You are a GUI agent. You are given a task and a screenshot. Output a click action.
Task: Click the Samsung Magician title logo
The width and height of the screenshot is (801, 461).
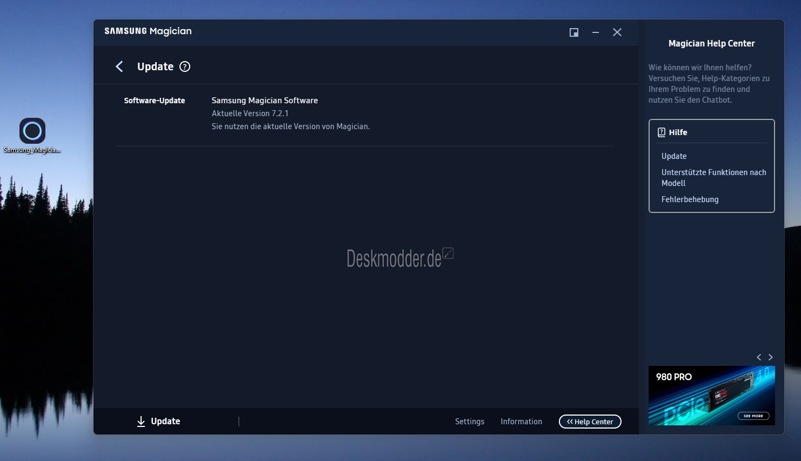click(x=148, y=31)
